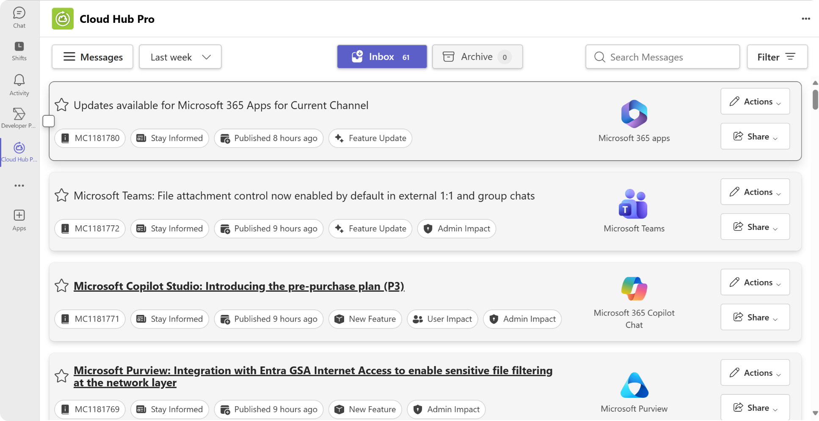The image size is (819, 421).
Task: Open the more options ellipsis top right
Action: (x=805, y=19)
